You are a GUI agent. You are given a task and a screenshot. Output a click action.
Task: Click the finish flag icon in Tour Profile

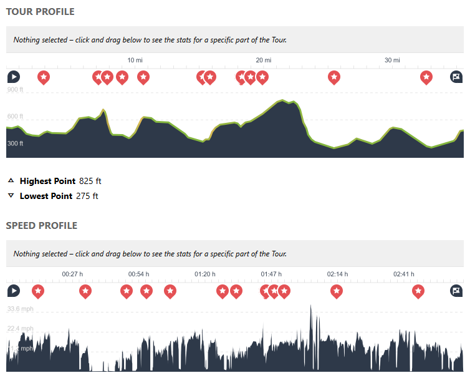[x=457, y=77]
